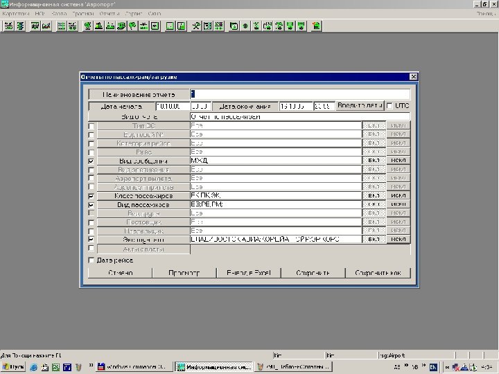Image resolution: width=499 pixels, height=374 pixels.
Task: Click the Наименование отчета text field
Action: click(299, 93)
